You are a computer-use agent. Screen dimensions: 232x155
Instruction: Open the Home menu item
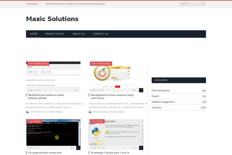(x=34, y=34)
